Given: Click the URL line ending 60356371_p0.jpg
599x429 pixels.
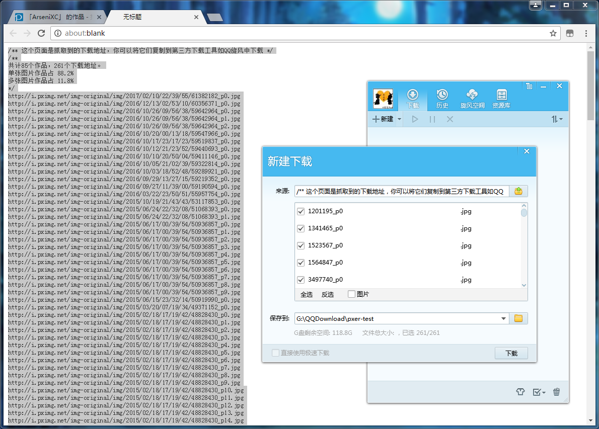Looking at the screenshot, I should (x=124, y=104).
